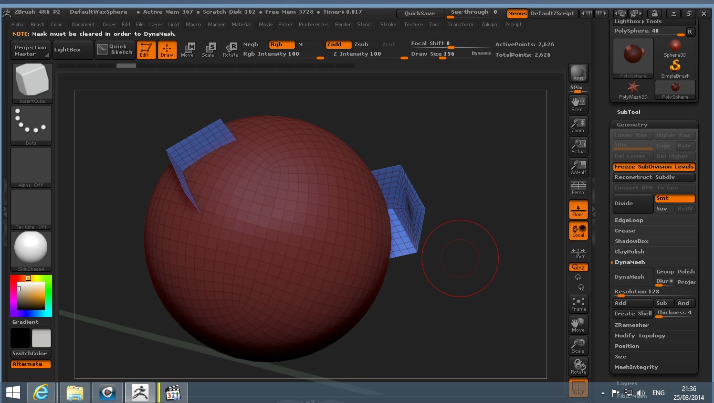Open Quick Sketch

click(x=115, y=50)
